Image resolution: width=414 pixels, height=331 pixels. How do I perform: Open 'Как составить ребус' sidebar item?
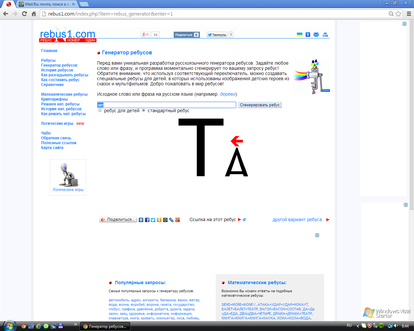coord(60,80)
